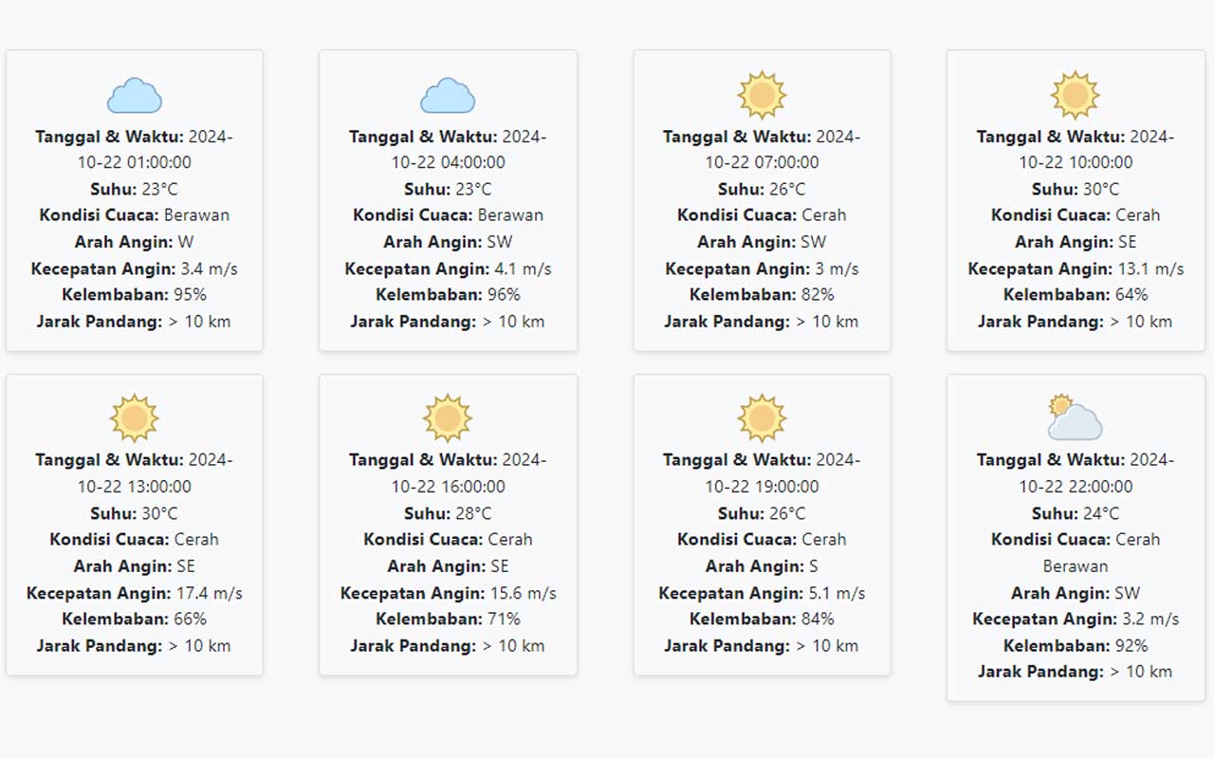The image size is (1214, 759).
Task: Click the cloud icon on the 04:00:00 card
Action: coord(448,95)
